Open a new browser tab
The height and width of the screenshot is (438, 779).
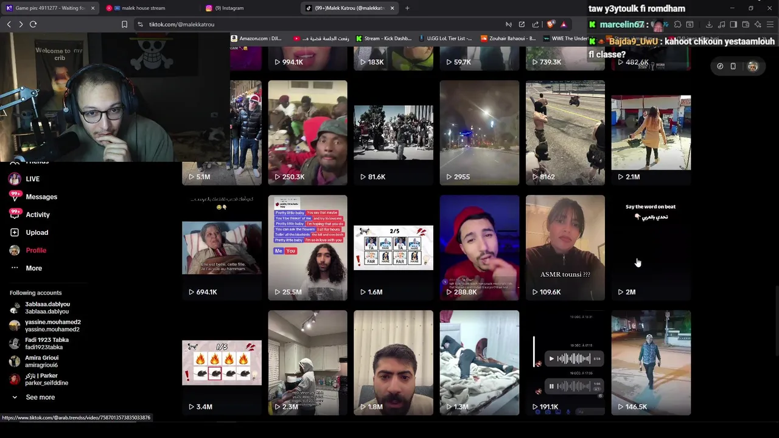[407, 8]
